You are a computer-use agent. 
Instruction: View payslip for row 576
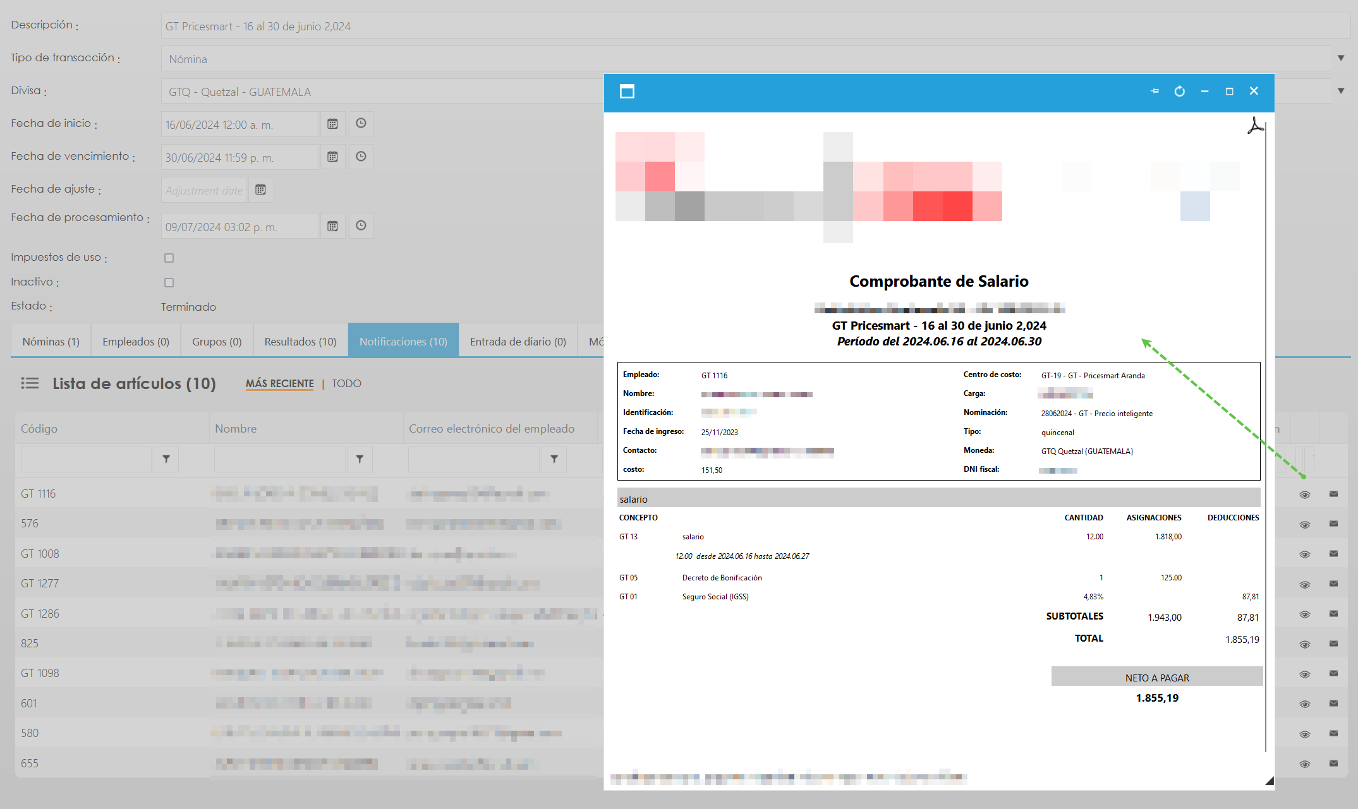pyautogui.click(x=1305, y=524)
